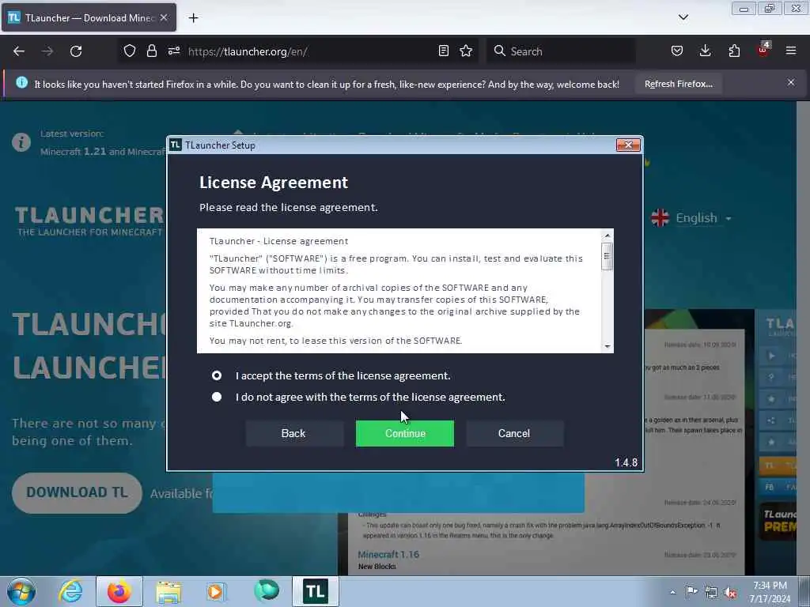Select 'I accept the terms' radio option

point(217,375)
